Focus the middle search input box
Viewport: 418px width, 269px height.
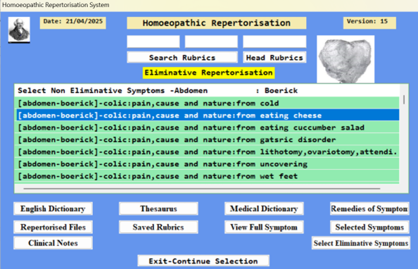pos(211,42)
